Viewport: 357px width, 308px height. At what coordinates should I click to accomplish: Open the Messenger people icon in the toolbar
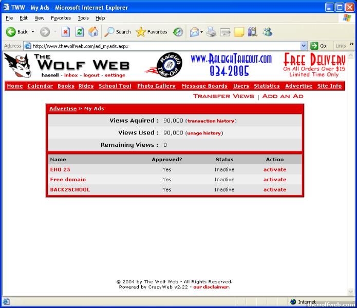[x=267, y=32]
